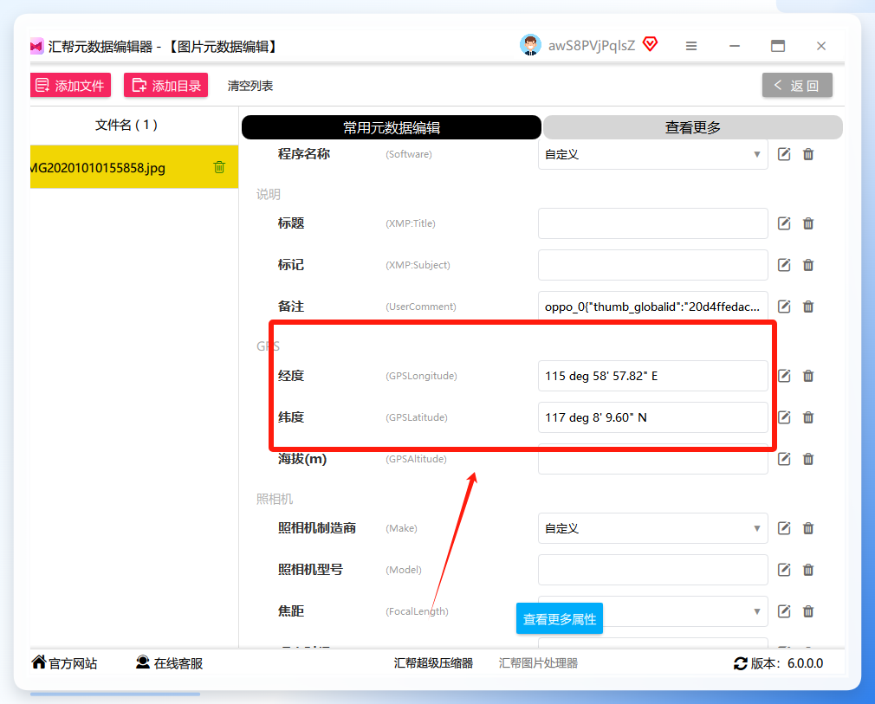Edit the XMP:Subject (标记) field
The height and width of the screenshot is (704, 875).
tap(784, 265)
